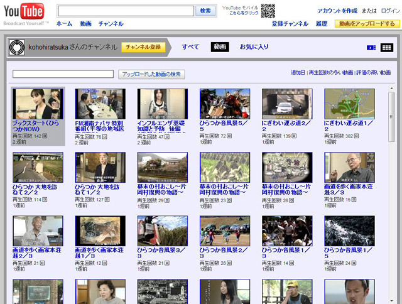Subscribe using チャンネル登録 button
Image resolution: width=402 pixels, height=304 pixels.
143,47
